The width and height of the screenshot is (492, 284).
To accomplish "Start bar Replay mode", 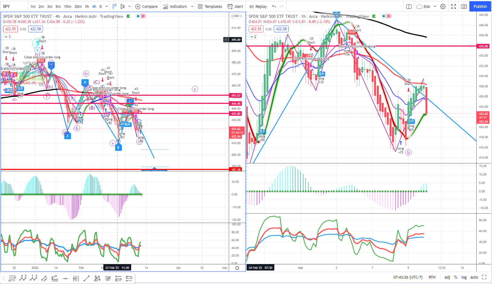I will tap(258, 6).
